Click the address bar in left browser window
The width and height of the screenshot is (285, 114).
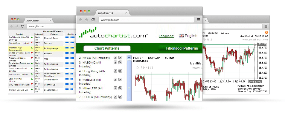(51, 26)
